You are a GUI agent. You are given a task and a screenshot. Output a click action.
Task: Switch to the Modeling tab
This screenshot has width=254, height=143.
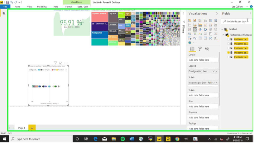42,7
